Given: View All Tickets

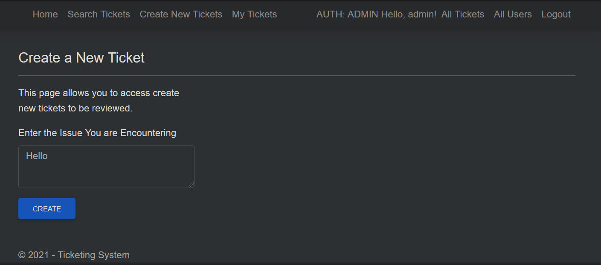Looking at the screenshot, I should (462, 14).
